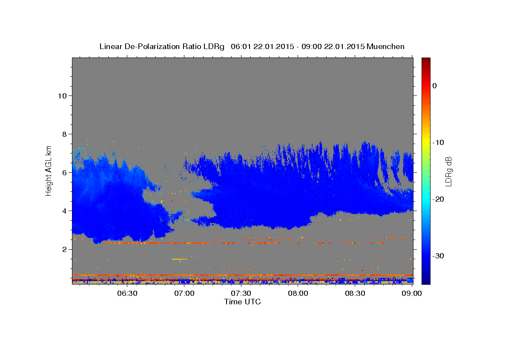Viewport: 511px width, 341px height.
Task: Click the colorbar value label -10
Action: pyautogui.click(x=438, y=142)
